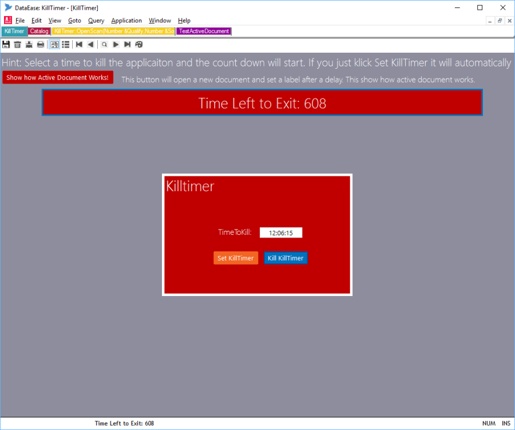Click the Delete record trash icon
Image resolution: width=515 pixels, height=430 pixels.
point(17,45)
